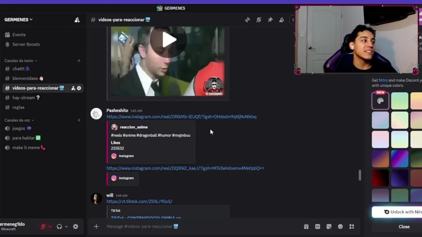Viewport: 422px width, 237px height.
Task: Open Pasheshito's first Instagram reel link
Action: [x=181, y=117]
